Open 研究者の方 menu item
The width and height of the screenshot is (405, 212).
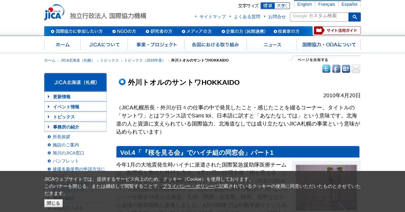click(x=159, y=31)
